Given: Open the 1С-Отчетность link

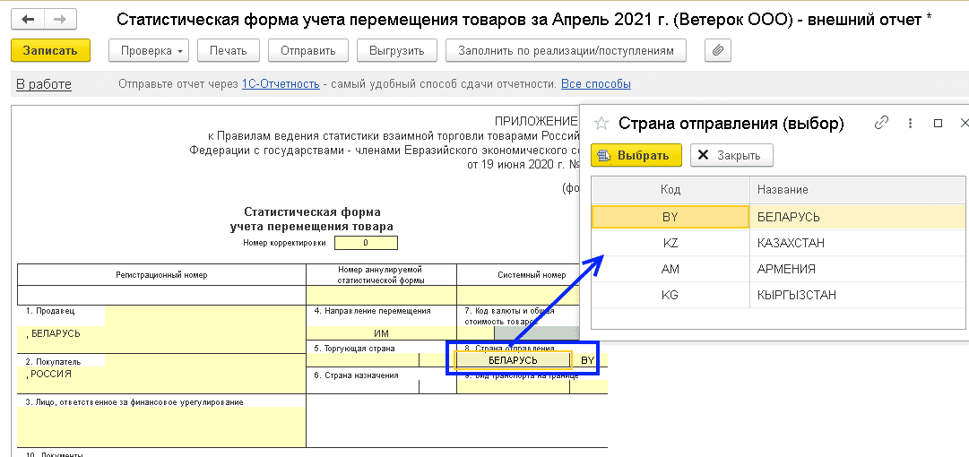Looking at the screenshot, I should [x=281, y=84].
